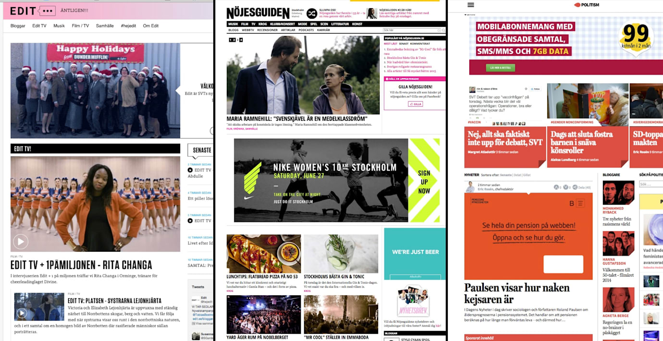Open the Krog section in Nöjesguiden nav
The image size is (663, 341).
point(263,24)
